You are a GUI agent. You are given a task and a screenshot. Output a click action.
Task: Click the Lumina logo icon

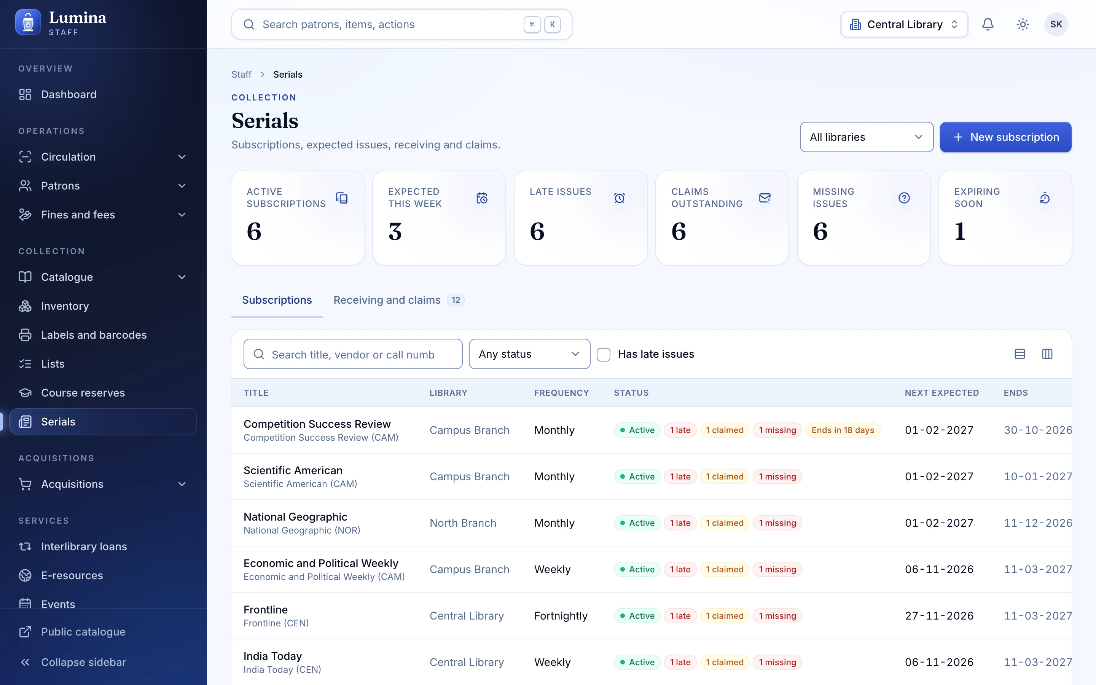28,22
